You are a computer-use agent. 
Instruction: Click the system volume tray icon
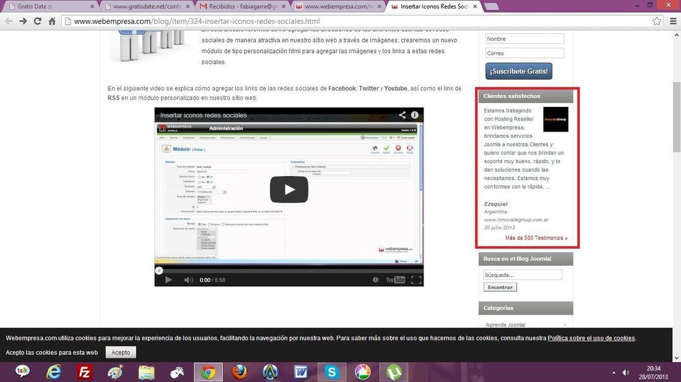(626, 373)
